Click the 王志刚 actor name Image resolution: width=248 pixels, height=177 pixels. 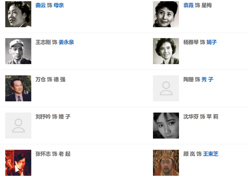click(43, 42)
